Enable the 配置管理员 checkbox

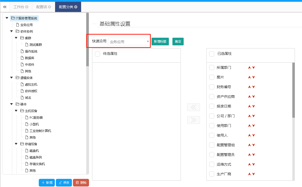(211, 155)
